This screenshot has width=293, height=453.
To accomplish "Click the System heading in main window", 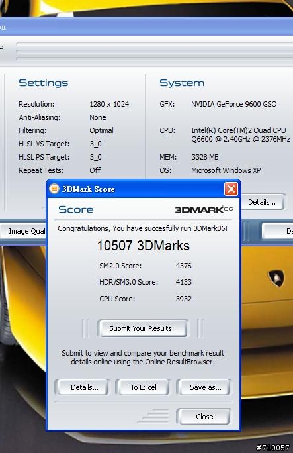I will 182,83.
